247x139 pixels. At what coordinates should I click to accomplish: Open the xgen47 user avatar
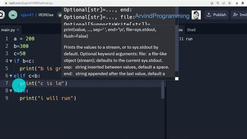coord(13,15)
